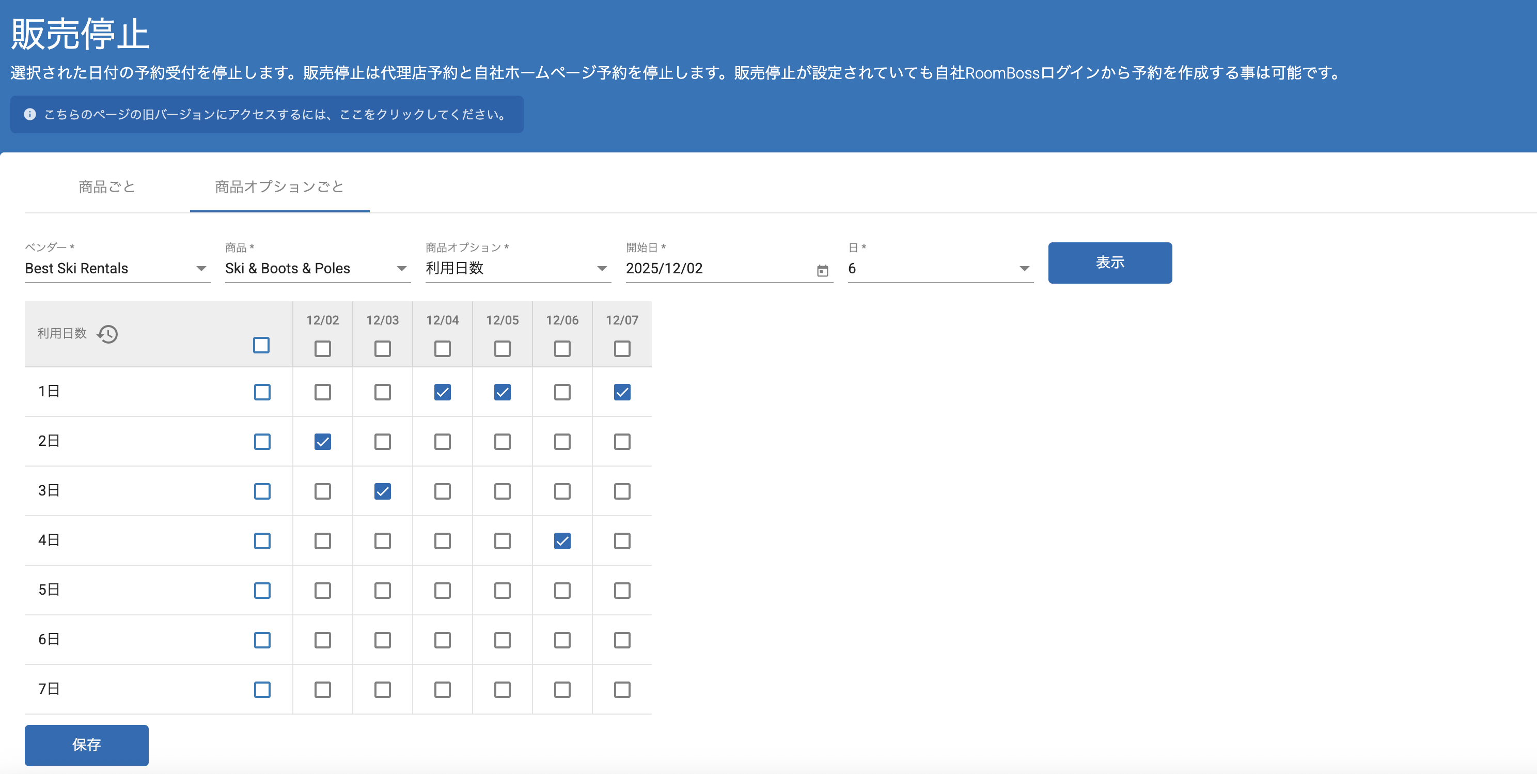
Task: Toggle the 5日 row select-all checkbox
Action: click(x=262, y=590)
